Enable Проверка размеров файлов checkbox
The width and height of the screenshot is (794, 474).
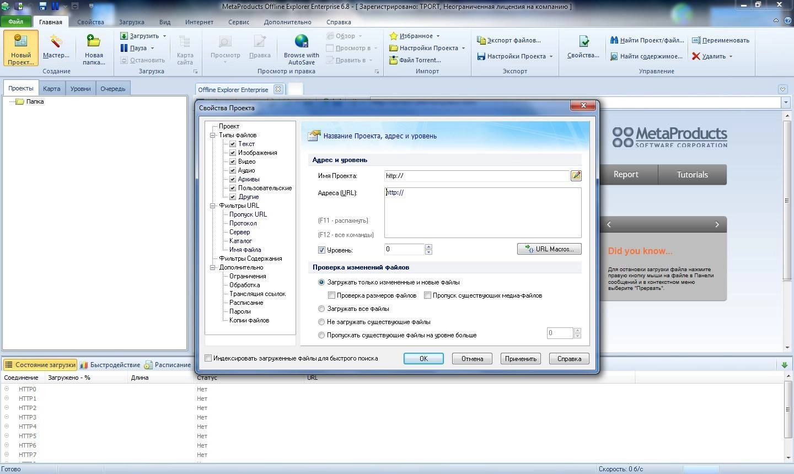tap(331, 295)
